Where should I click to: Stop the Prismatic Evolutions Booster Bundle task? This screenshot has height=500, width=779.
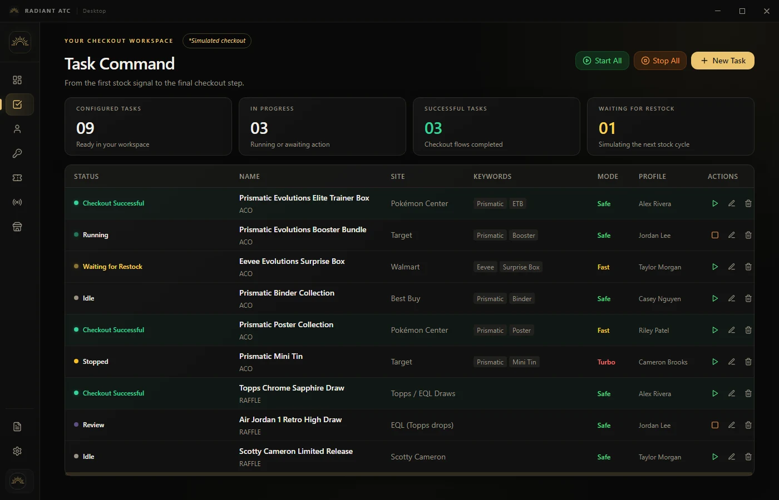pos(715,235)
